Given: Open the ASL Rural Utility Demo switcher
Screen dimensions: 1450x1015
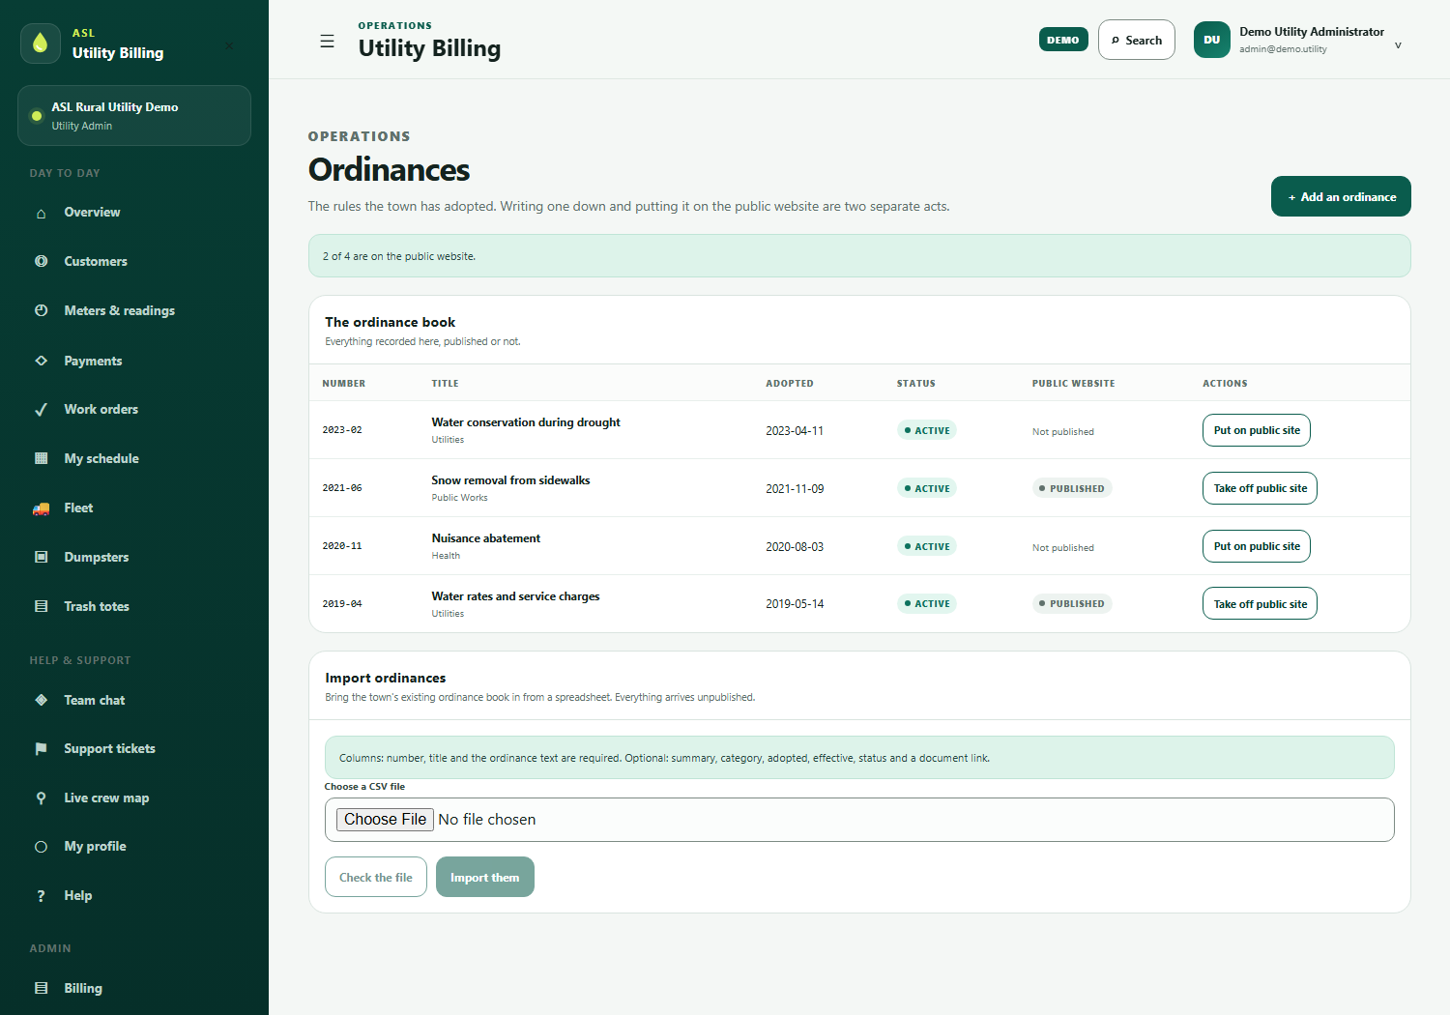Looking at the screenshot, I should tap(134, 116).
